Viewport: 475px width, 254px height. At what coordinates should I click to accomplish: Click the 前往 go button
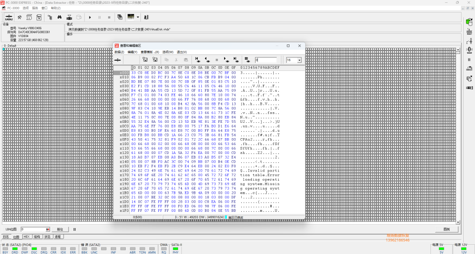point(60,229)
